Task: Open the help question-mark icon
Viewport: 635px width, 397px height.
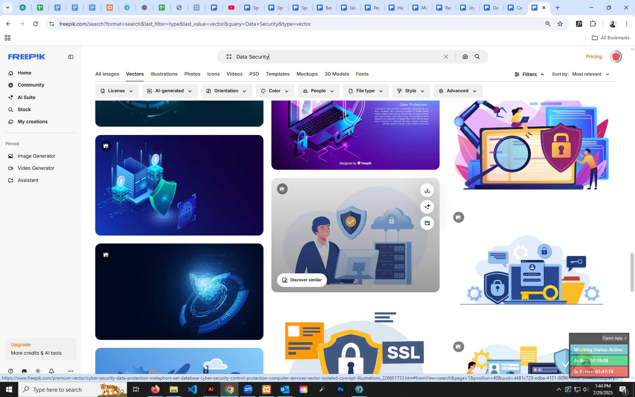Action: point(11,371)
